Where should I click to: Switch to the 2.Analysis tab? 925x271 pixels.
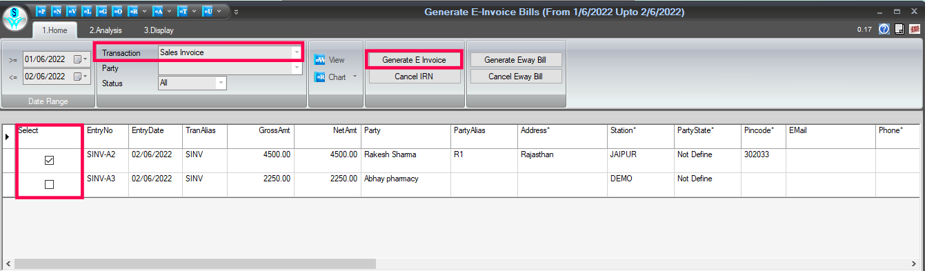(106, 30)
